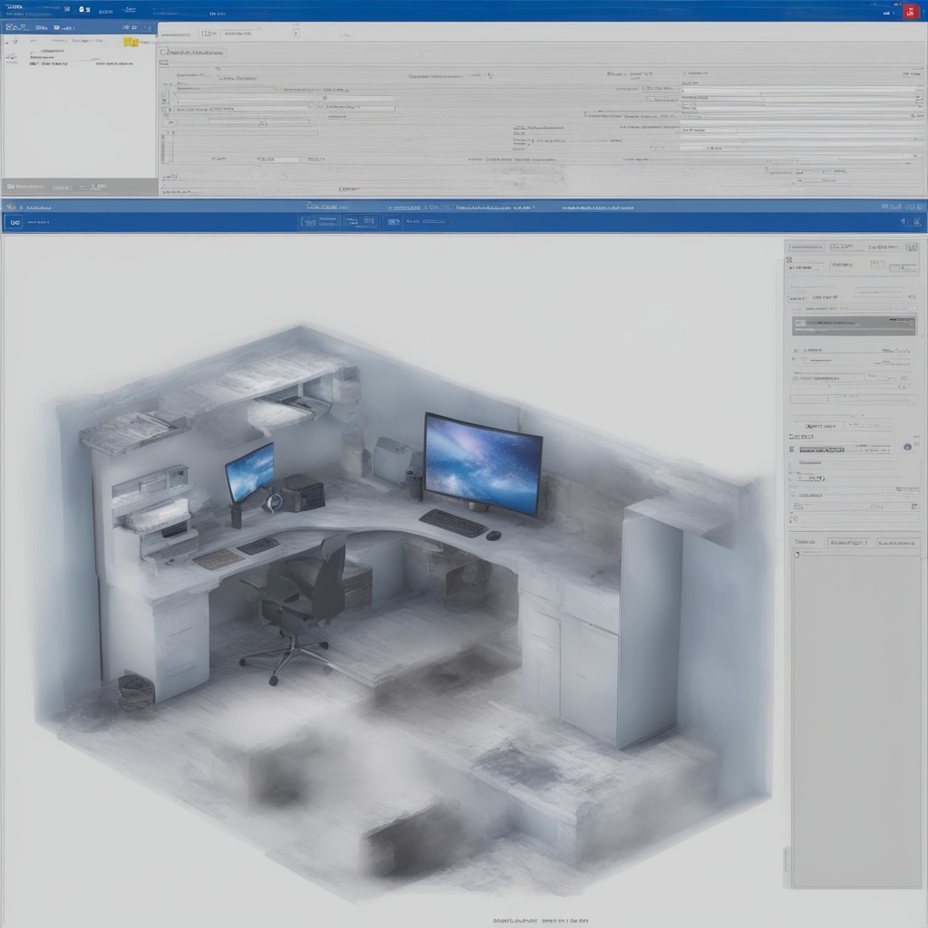This screenshot has height=928, width=928.
Task: Click the leftmost icon on the lower blue toolbar
Action: tap(14, 221)
